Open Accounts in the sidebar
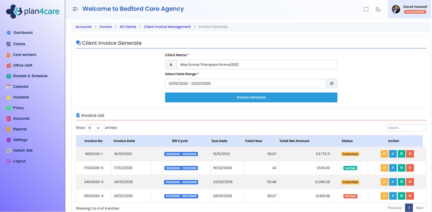Viewport: 432px width, 212px height. point(21,118)
